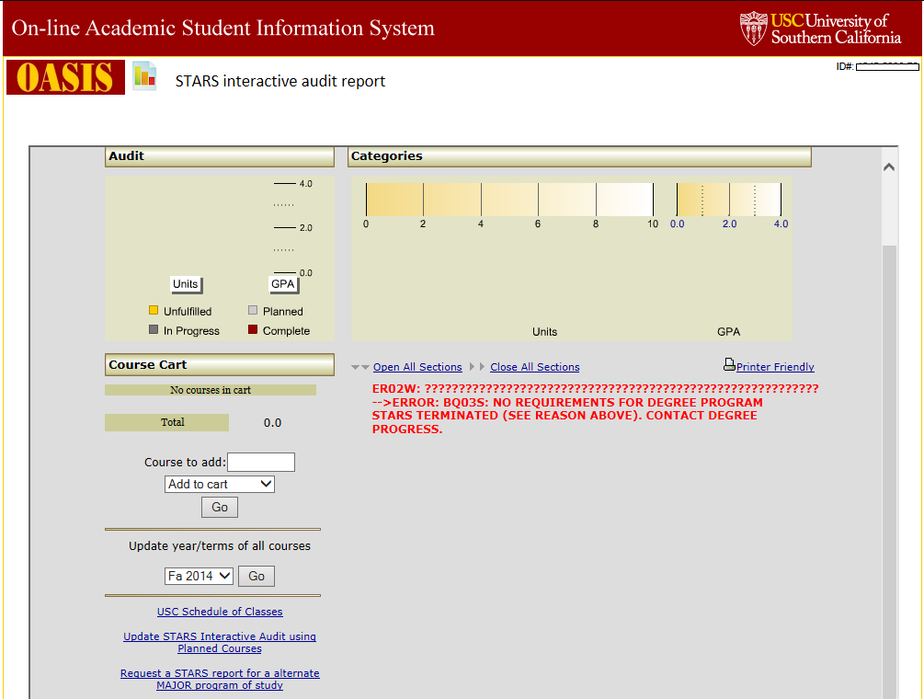Click the redacted ID# field
Screen dimensions: 924x699
(887, 66)
